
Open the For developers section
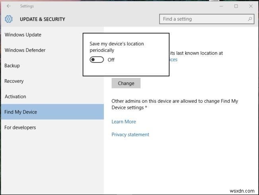tap(20, 128)
